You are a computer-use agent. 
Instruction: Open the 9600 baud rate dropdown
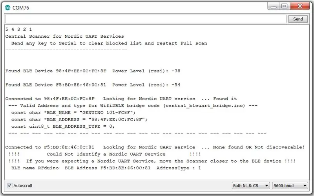pos(290,185)
